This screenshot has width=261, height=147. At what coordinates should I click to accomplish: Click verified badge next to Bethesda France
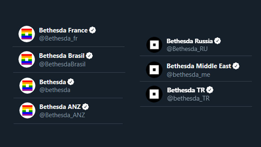tap(93, 30)
